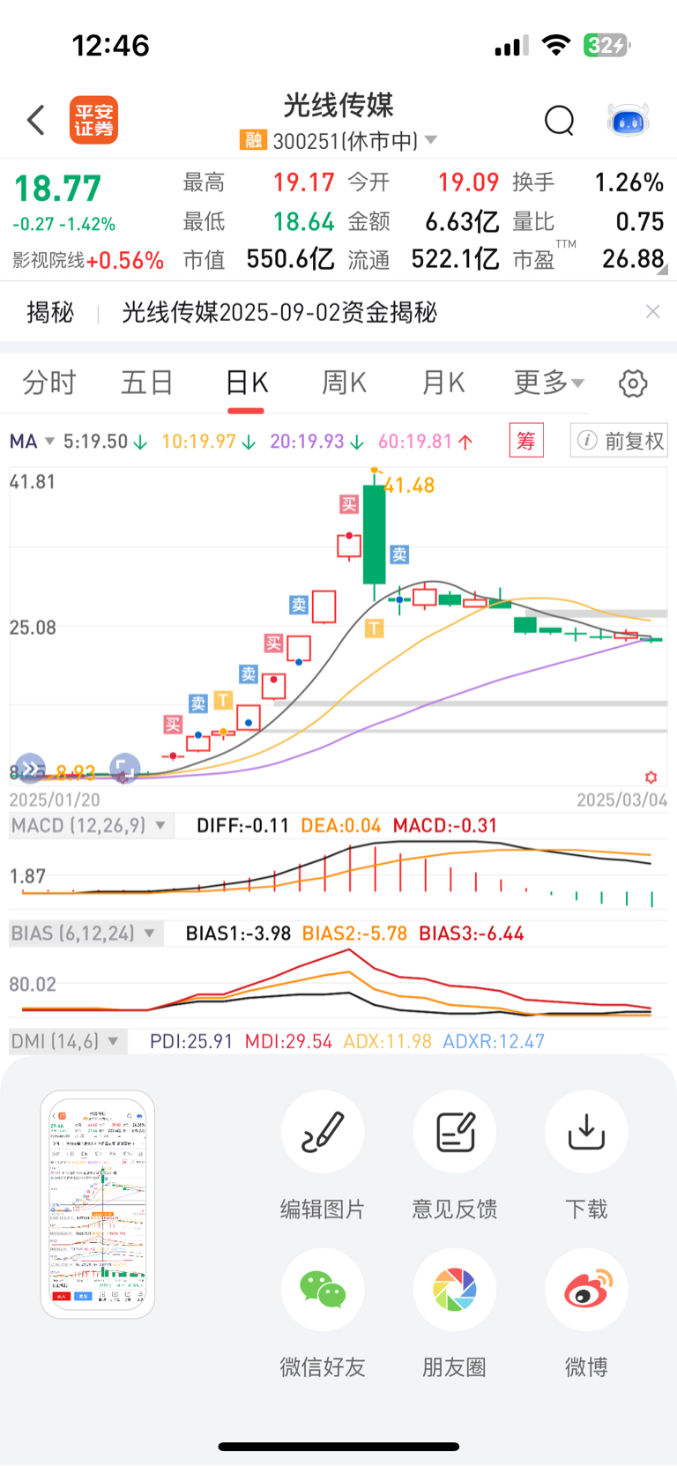Tap the 12:46 clock in status bar

click(110, 45)
